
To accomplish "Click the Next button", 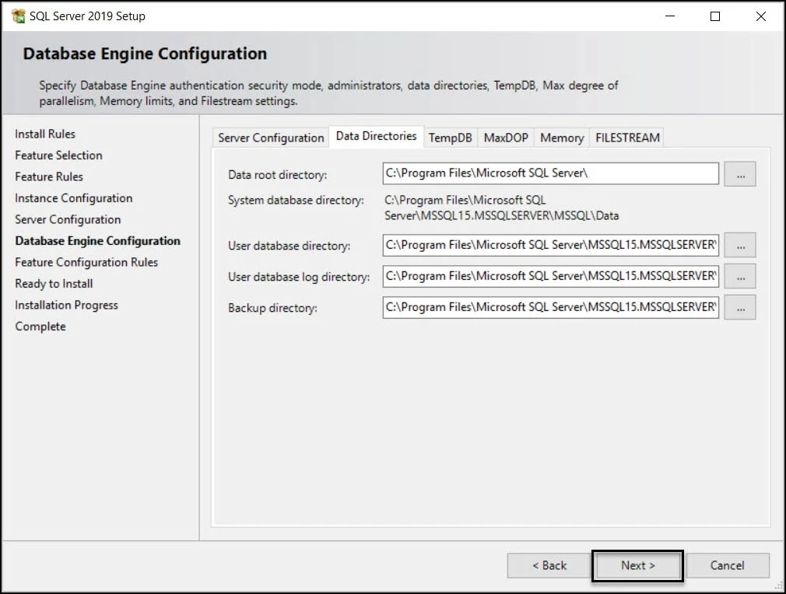I will 637,565.
